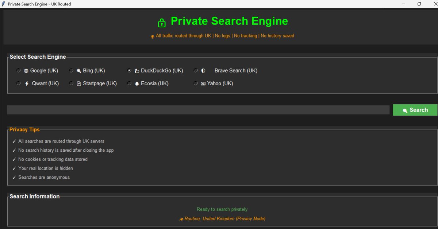Minimize the Private Search Engine window

point(403,4)
